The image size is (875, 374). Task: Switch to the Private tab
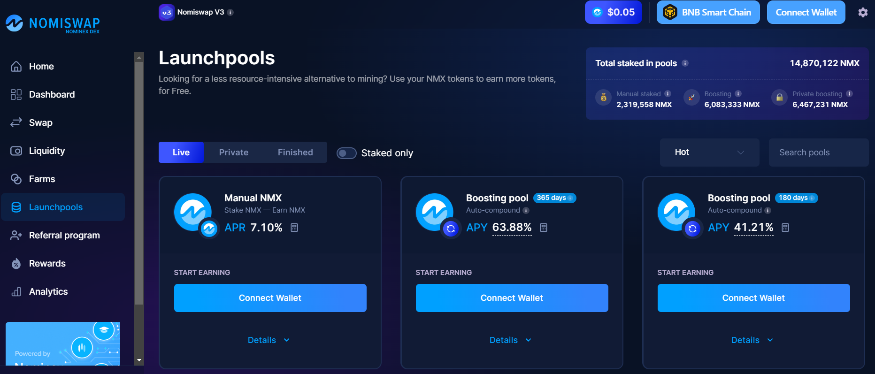(234, 152)
